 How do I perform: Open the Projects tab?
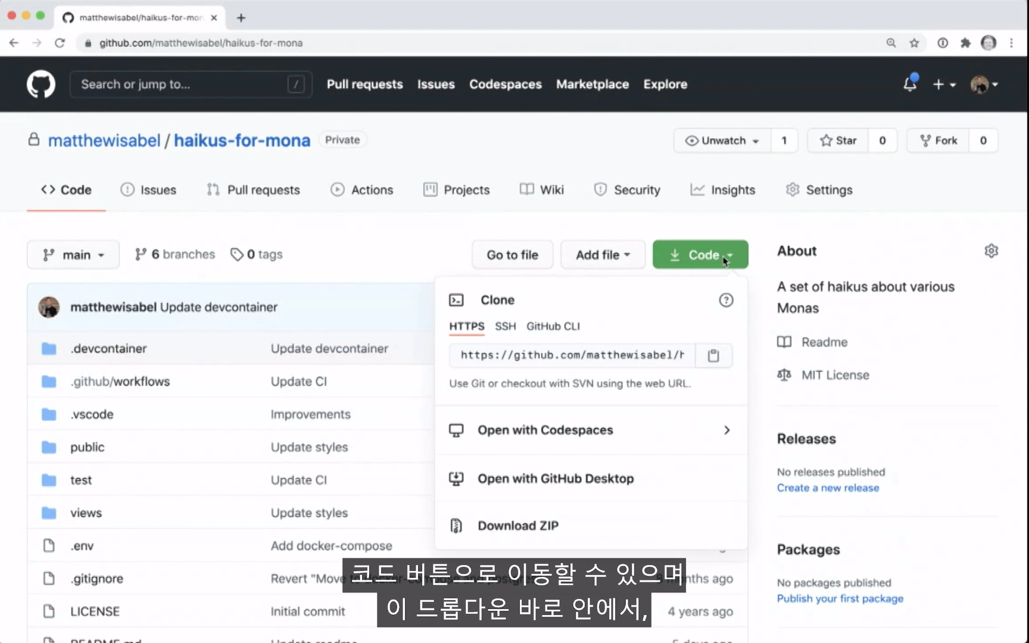457,190
